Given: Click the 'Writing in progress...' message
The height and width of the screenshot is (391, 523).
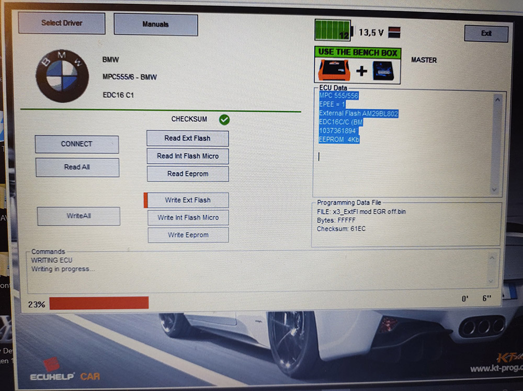Looking at the screenshot, I should [63, 269].
